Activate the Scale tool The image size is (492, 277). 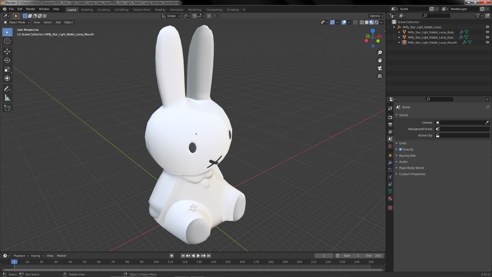pos(7,70)
